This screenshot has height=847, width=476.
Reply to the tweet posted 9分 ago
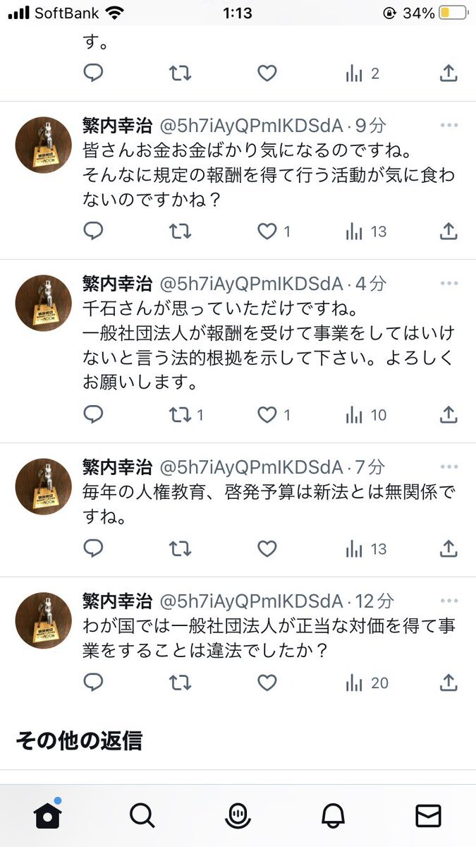(x=93, y=231)
